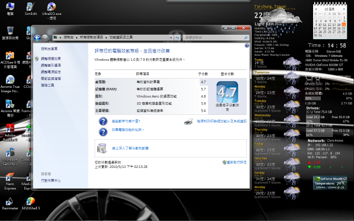Open the 電腦 desktop icon
The image size is (354, 221).
[x=10, y=9]
